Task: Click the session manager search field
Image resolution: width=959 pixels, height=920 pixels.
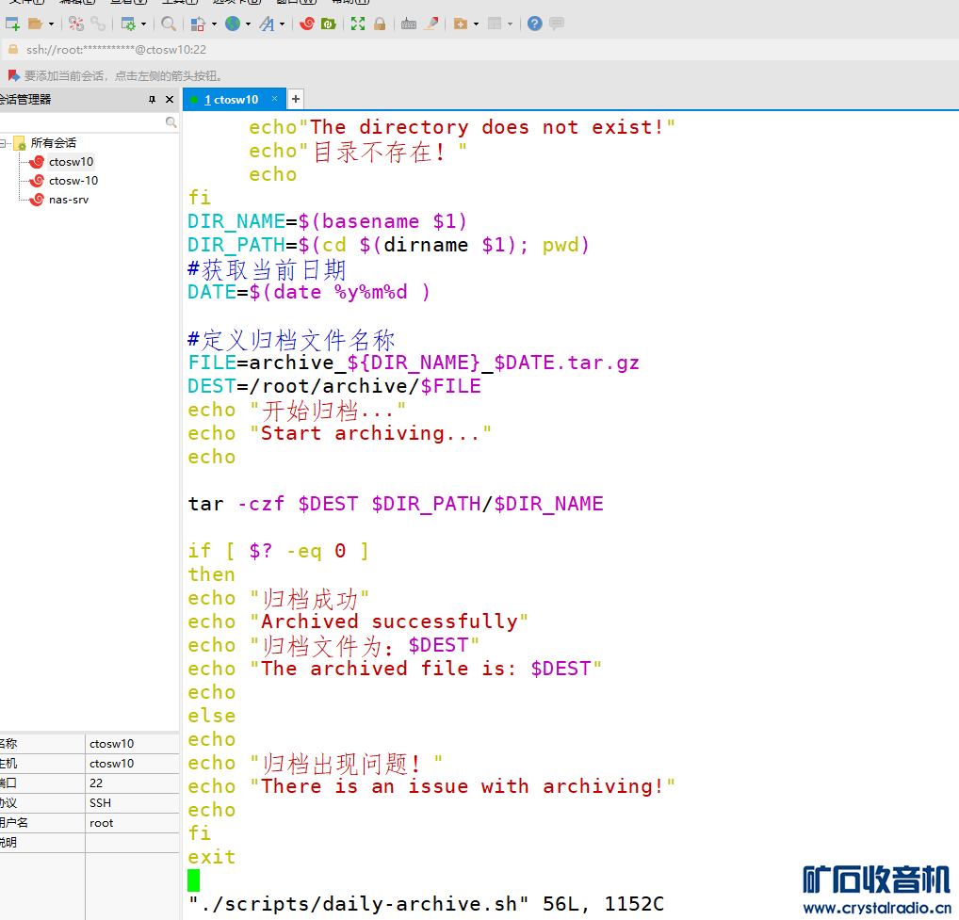Action: tap(83, 122)
